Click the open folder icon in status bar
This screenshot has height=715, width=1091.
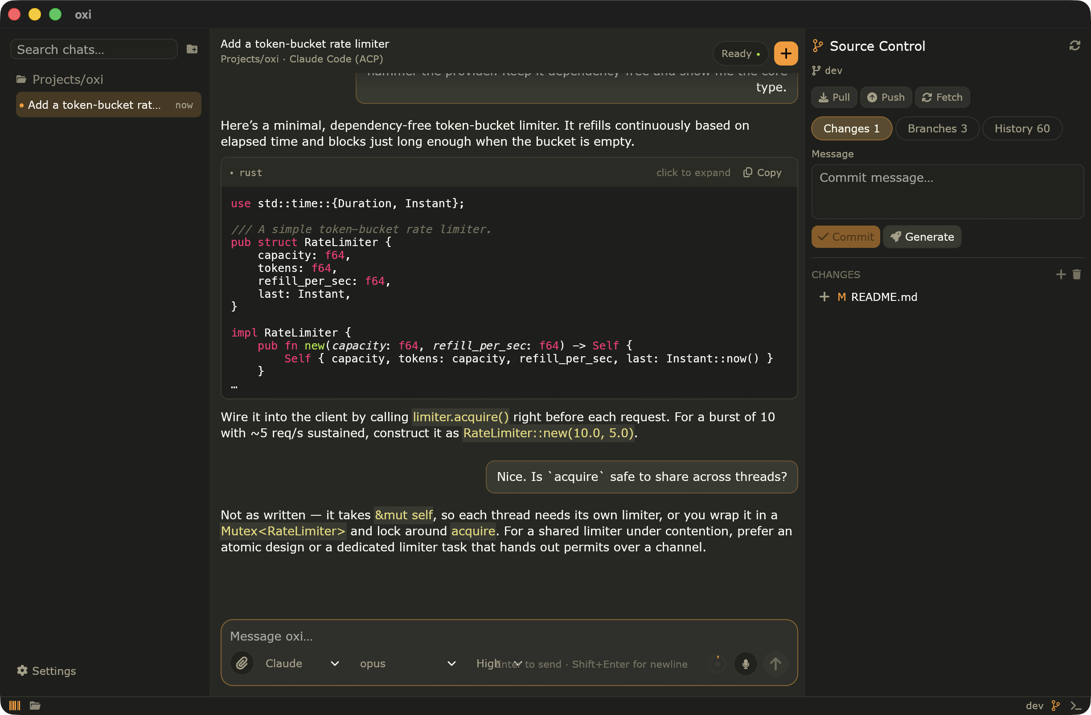click(x=35, y=705)
